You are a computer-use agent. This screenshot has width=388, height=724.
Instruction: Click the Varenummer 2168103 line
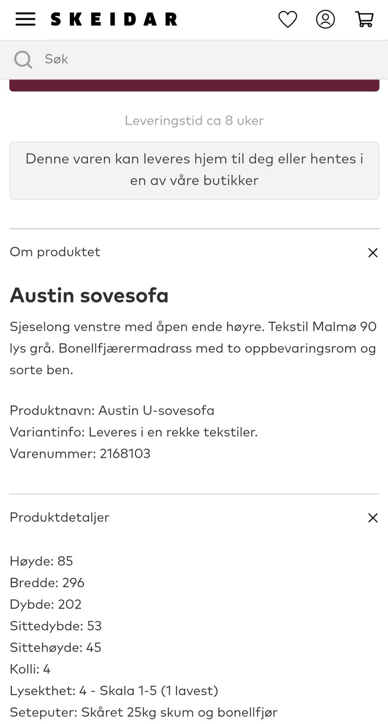(80, 454)
